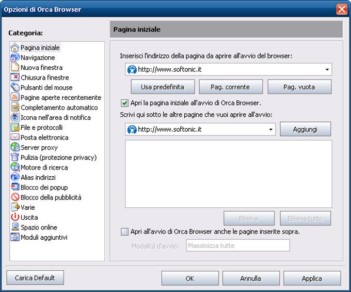Click the Blocco dei popup icon
The height and width of the screenshot is (292, 351).
pyautogui.click(x=15, y=187)
